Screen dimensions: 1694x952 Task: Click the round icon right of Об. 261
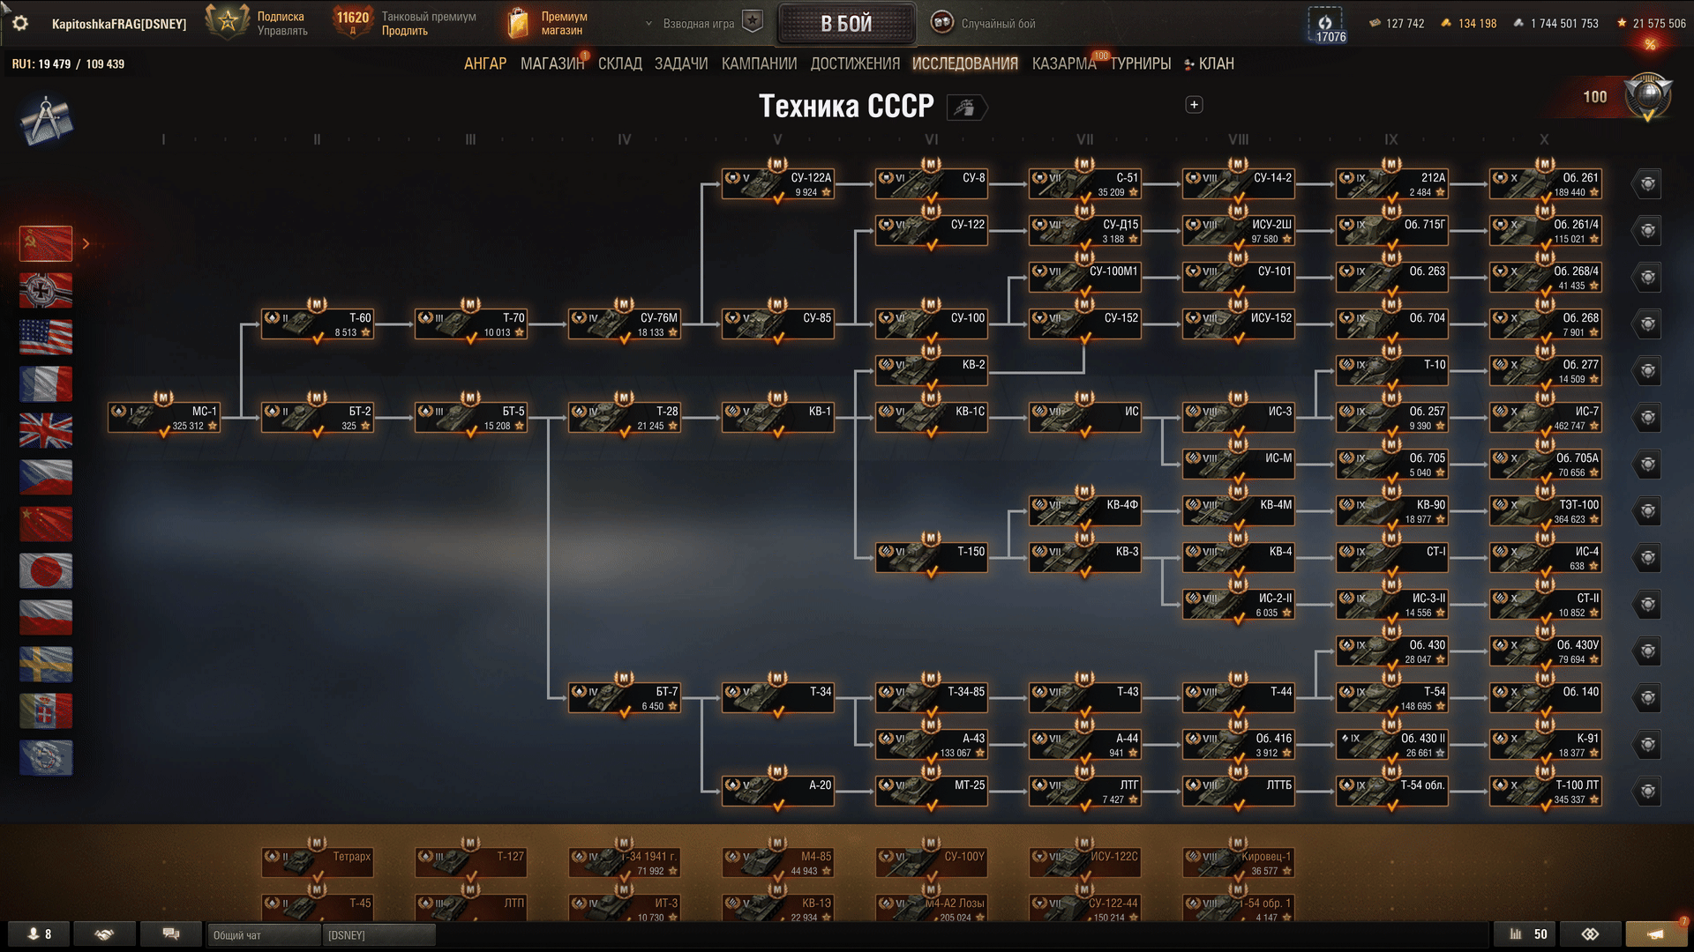(1647, 184)
